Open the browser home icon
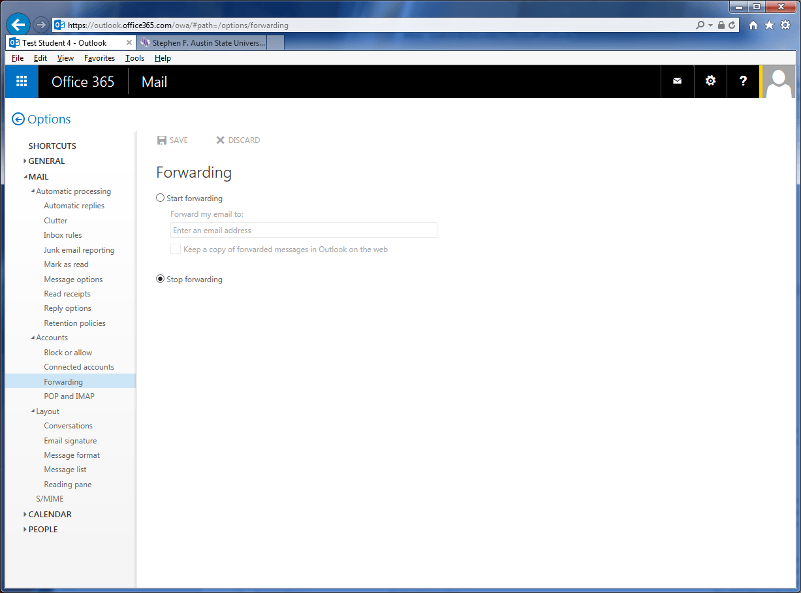This screenshot has width=801, height=593. click(753, 25)
